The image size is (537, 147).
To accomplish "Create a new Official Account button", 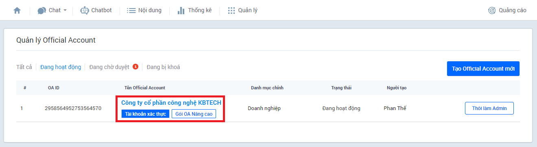I will coord(483,69).
